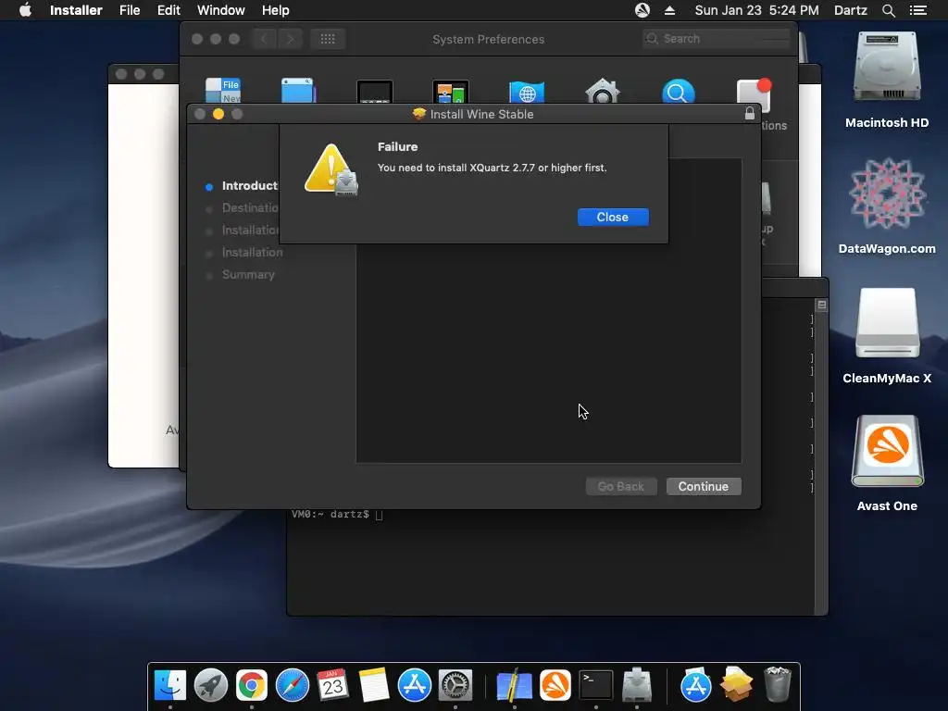Click the System Preferences search field
This screenshot has height=711, width=948.
click(x=716, y=39)
